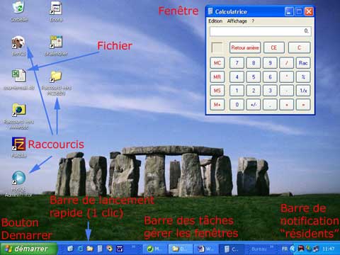Click Internet Explorer icon in quick launch

click(x=80, y=249)
